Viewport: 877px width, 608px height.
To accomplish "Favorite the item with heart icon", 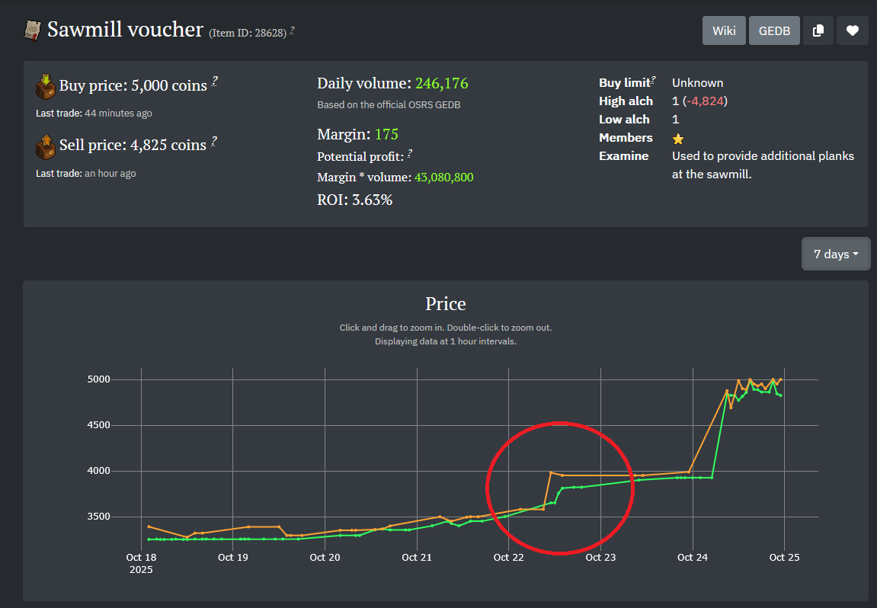I will tap(853, 30).
